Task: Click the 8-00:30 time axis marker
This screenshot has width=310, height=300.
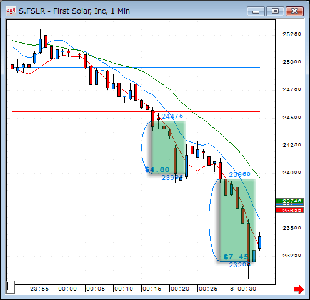Action: pyautogui.click(x=243, y=289)
